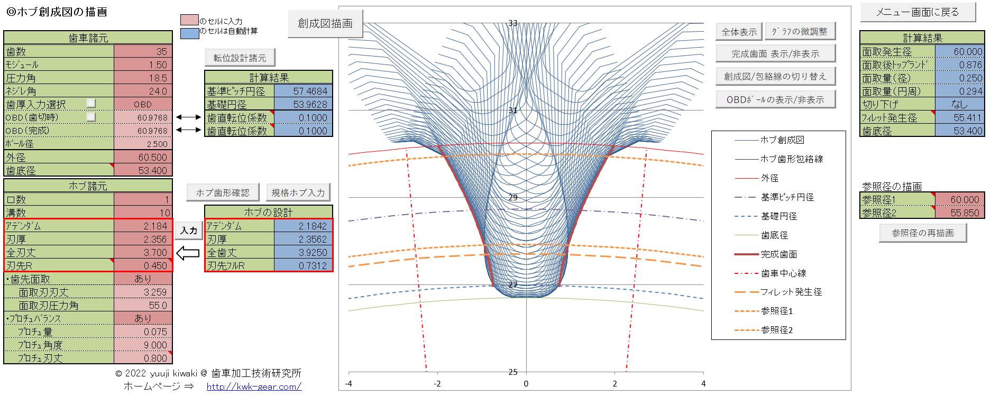Select the 歯数 value cell showing 35
991x396 pixels.
143,51
